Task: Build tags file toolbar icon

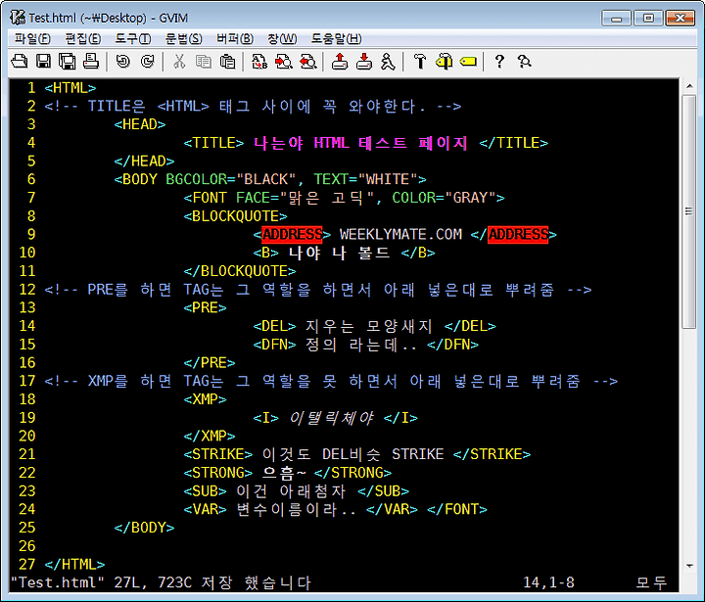Action: click(x=445, y=61)
